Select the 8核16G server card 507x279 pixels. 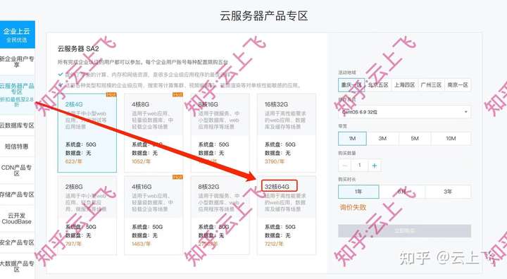(220, 132)
